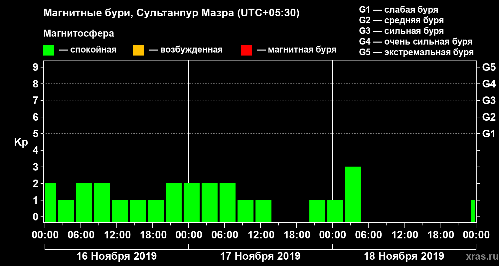Click the 'Магнитосфера' heading
The width and height of the screenshot is (499, 266).
point(79,34)
